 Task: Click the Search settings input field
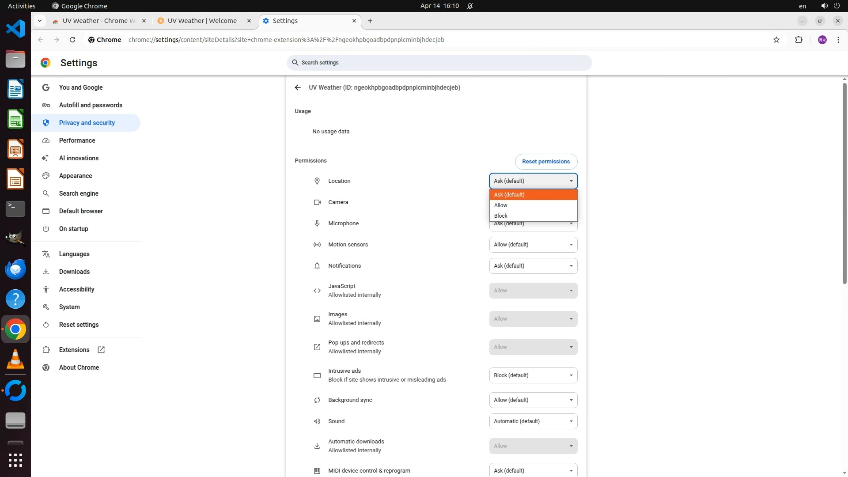tap(439, 63)
